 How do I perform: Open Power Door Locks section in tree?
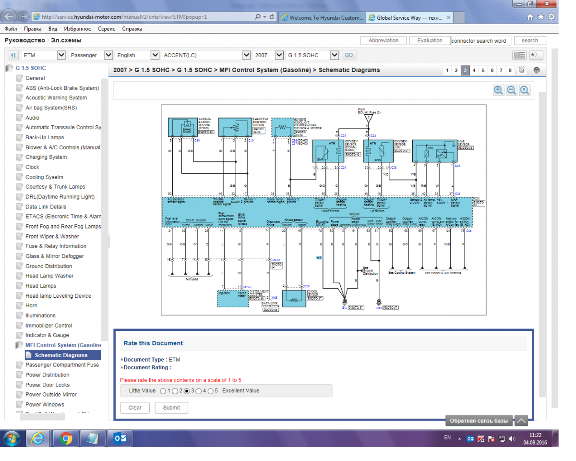[x=47, y=385]
